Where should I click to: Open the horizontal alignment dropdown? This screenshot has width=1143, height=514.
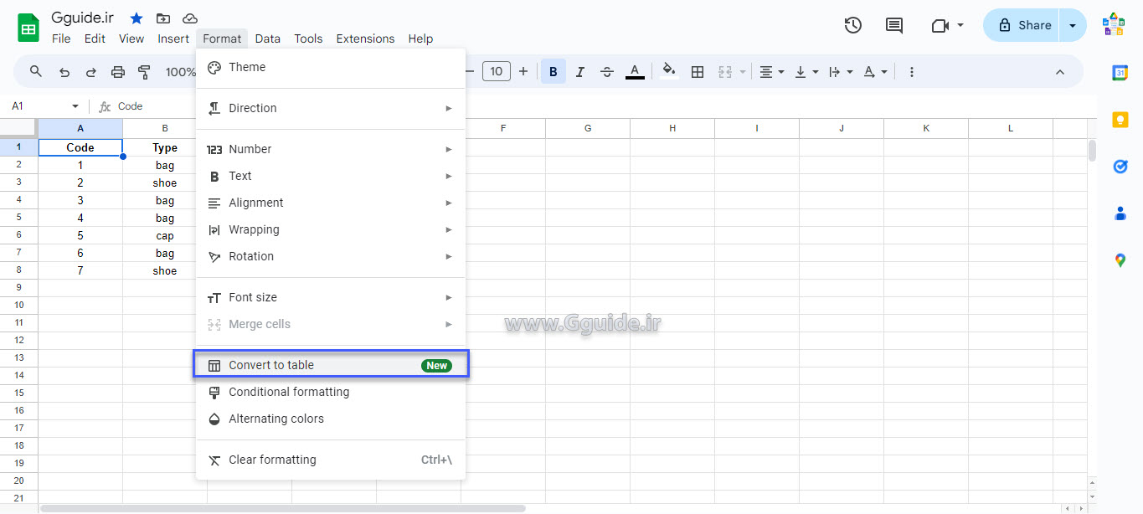click(x=771, y=71)
